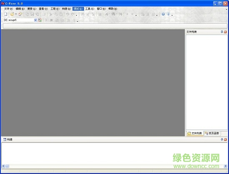The width and height of the screenshot is (229, 174).
Task: Click the right arrow of the 构建 panel scrollbar
Action: coord(225,166)
